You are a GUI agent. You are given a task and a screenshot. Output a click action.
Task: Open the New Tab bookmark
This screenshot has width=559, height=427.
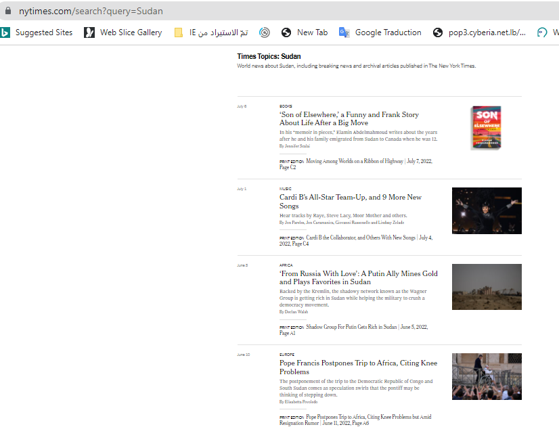[x=305, y=32]
